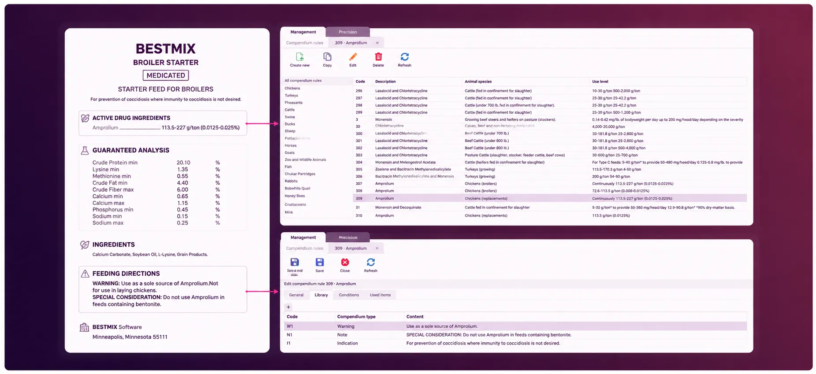The image size is (816, 374).
Task: Open the General tab of the rule editor
Action: pyautogui.click(x=296, y=295)
